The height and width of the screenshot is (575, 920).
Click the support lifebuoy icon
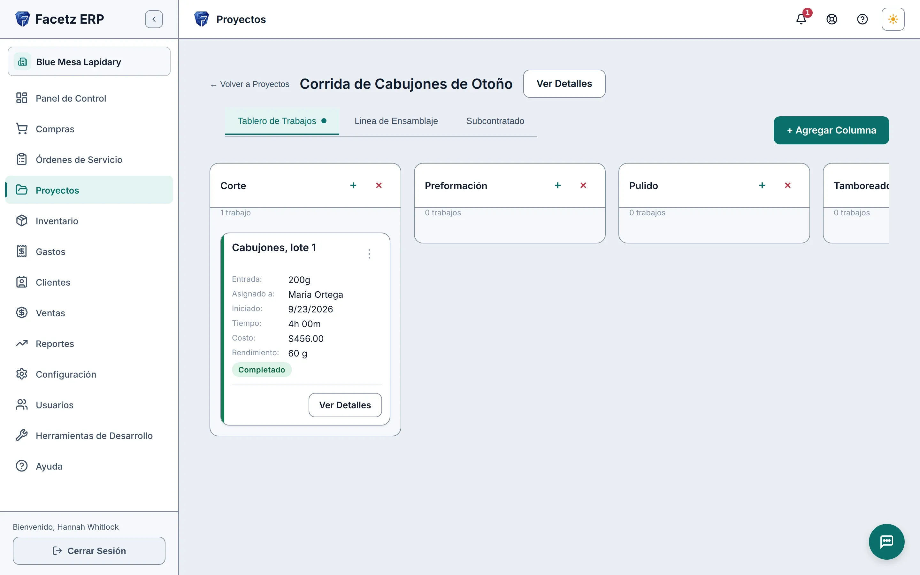click(832, 19)
